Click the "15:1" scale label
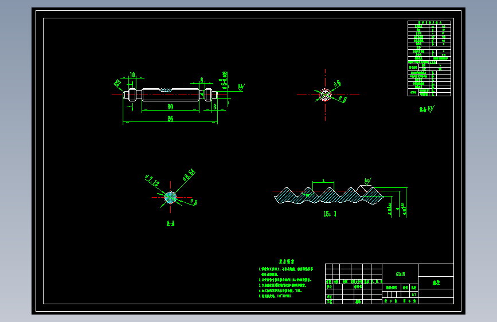Viewport: 497px width, 322px height. tap(330, 214)
